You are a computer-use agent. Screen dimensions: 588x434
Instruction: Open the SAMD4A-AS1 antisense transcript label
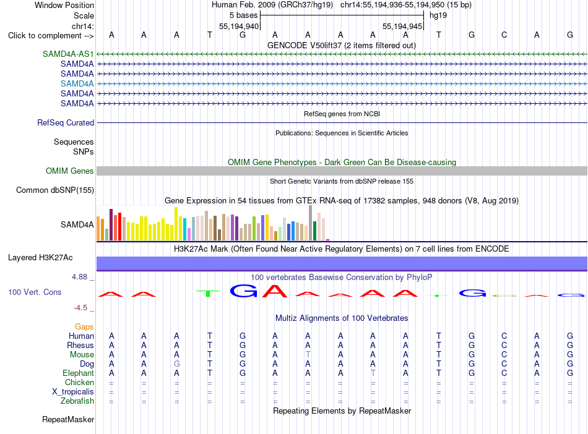pos(68,54)
